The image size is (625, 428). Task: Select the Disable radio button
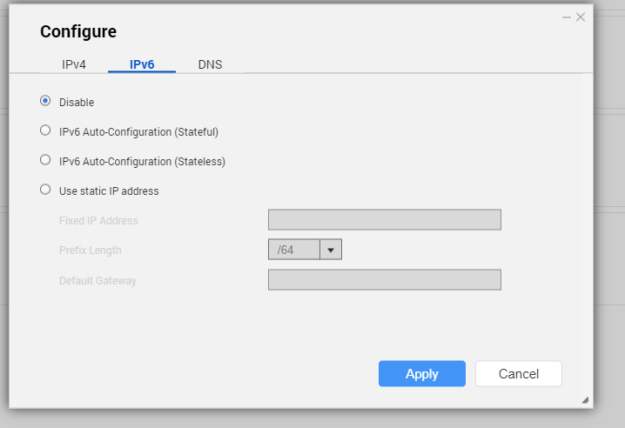click(45, 101)
